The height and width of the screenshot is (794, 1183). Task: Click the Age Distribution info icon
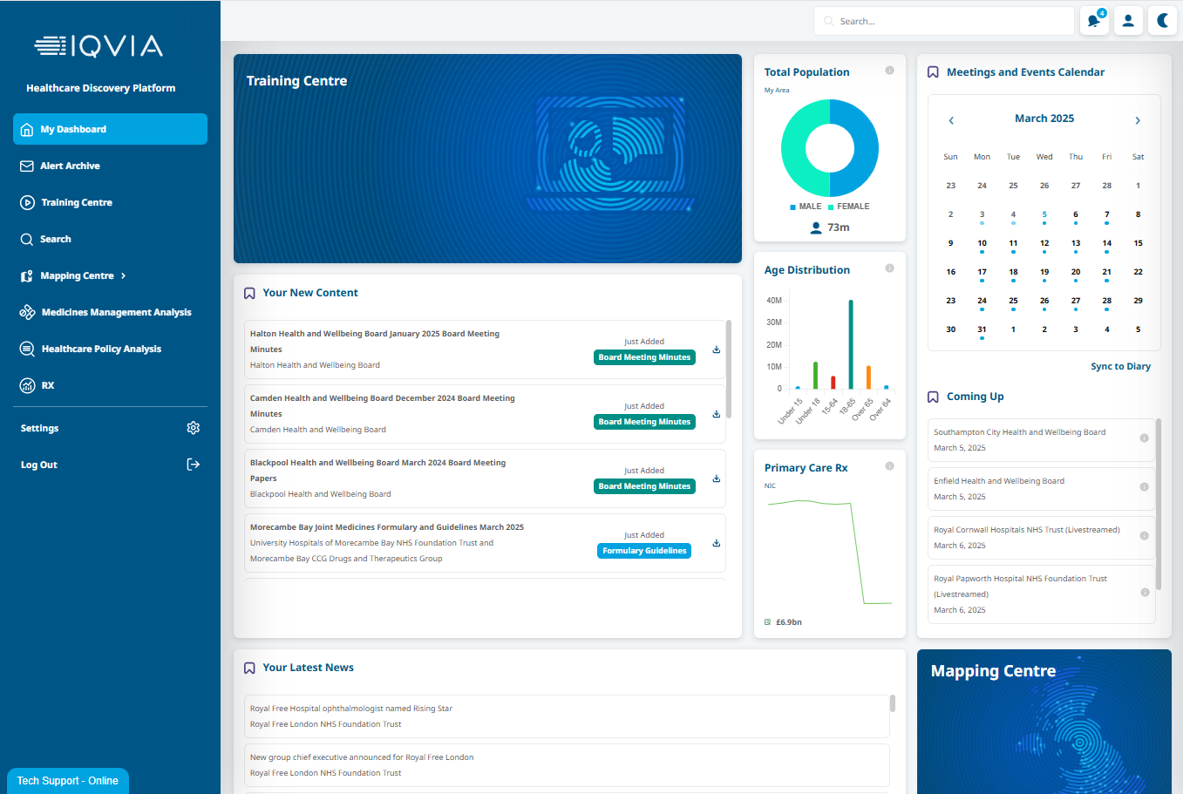[x=889, y=268]
